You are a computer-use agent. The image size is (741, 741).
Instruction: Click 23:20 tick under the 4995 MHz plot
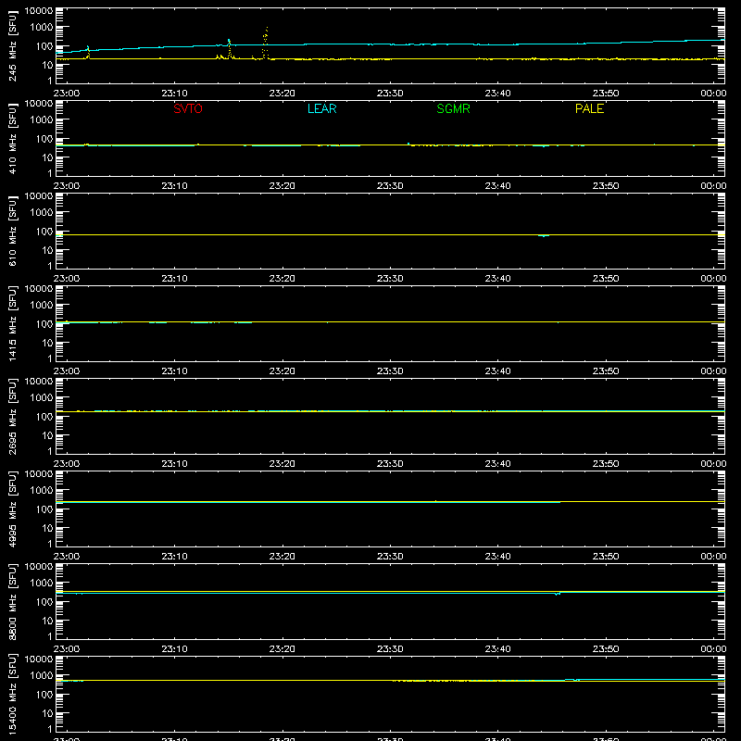pyautogui.click(x=283, y=557)
